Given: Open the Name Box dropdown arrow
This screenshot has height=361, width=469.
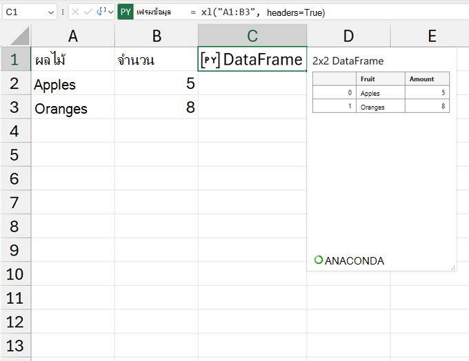Looking at the screenshot, I should coord(51,12).
